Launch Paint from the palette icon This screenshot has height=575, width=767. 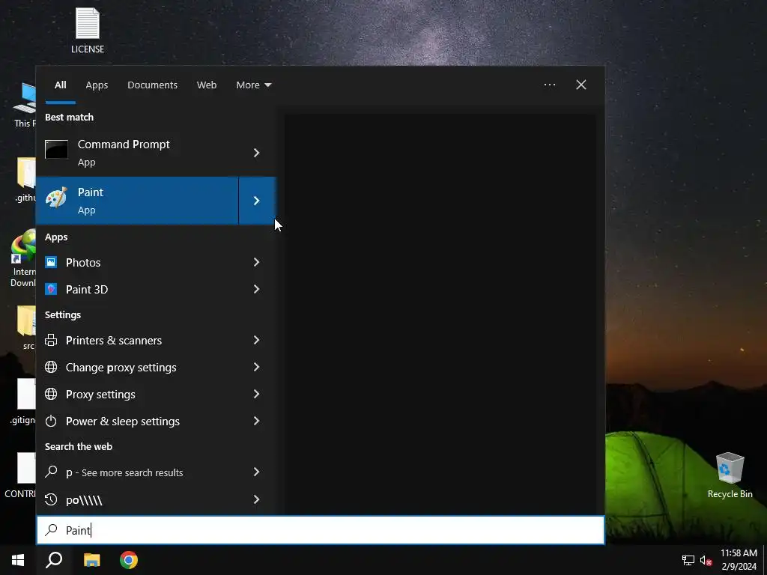coord(56,198)
